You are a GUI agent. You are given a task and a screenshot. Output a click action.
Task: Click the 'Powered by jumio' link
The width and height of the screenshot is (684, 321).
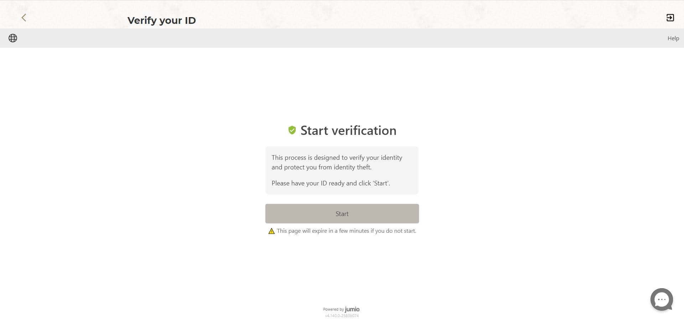click(341, 309)
